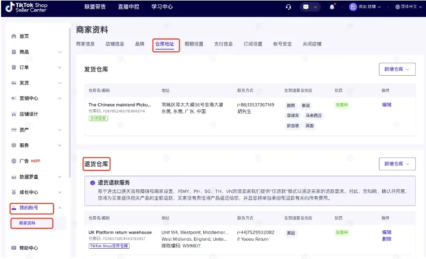426x259 pixels.
Task: Switch to the 店铺信息 tab
Action: pos(115,44)
